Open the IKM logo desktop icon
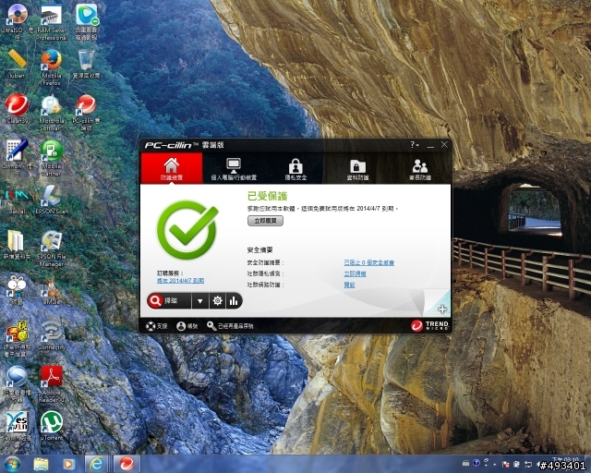This screenshot has width=591, height=473. [x=17, y=200]
